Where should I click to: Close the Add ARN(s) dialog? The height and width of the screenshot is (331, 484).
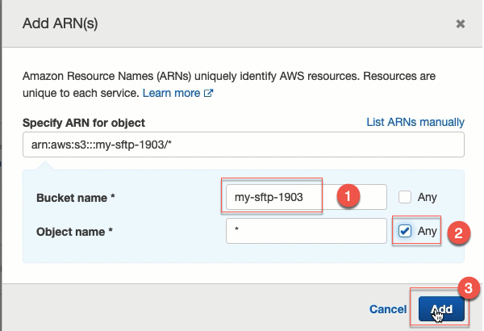(461, 23)
